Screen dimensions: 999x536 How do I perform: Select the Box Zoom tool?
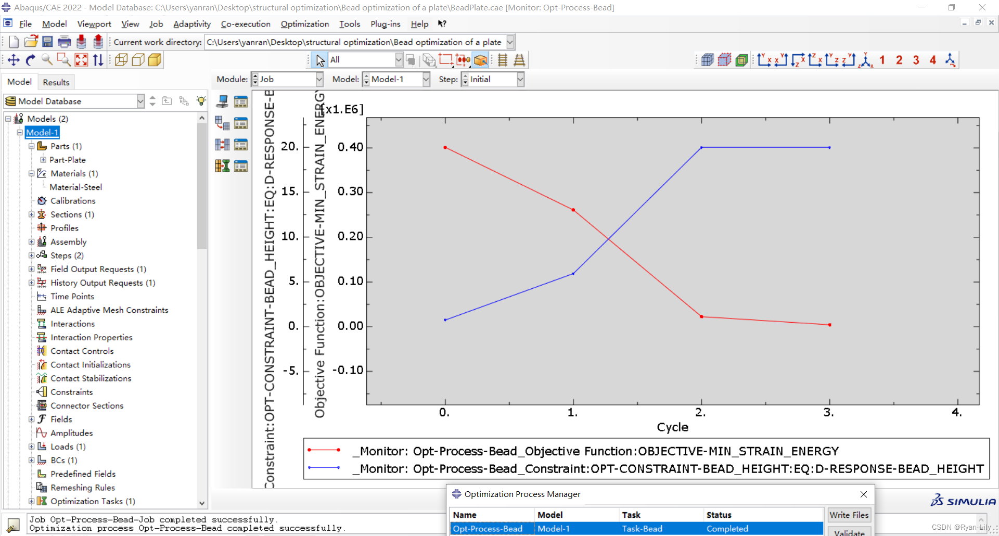click(63, 60)
